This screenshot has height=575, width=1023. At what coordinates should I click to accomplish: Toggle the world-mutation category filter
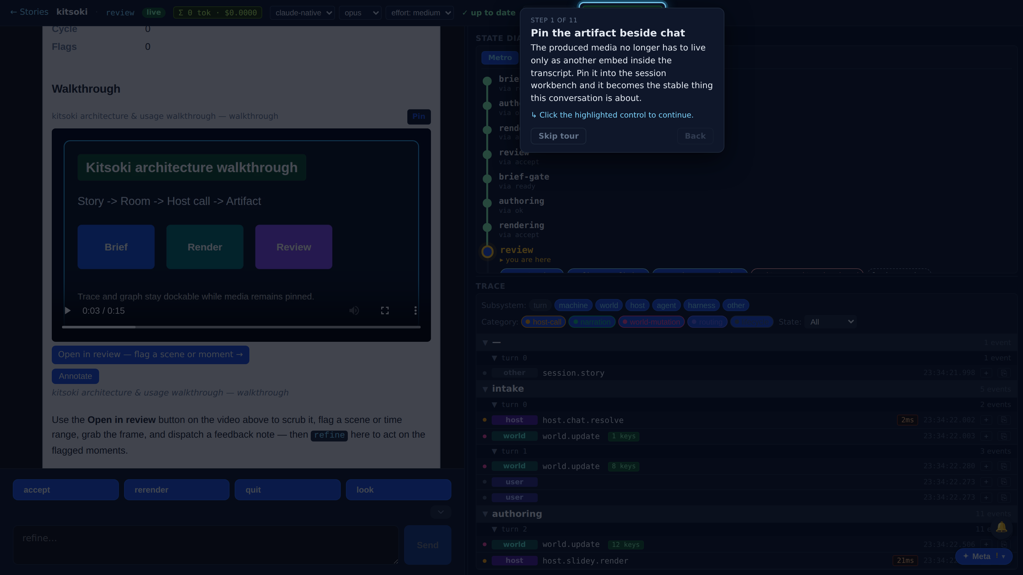[651, 322]
